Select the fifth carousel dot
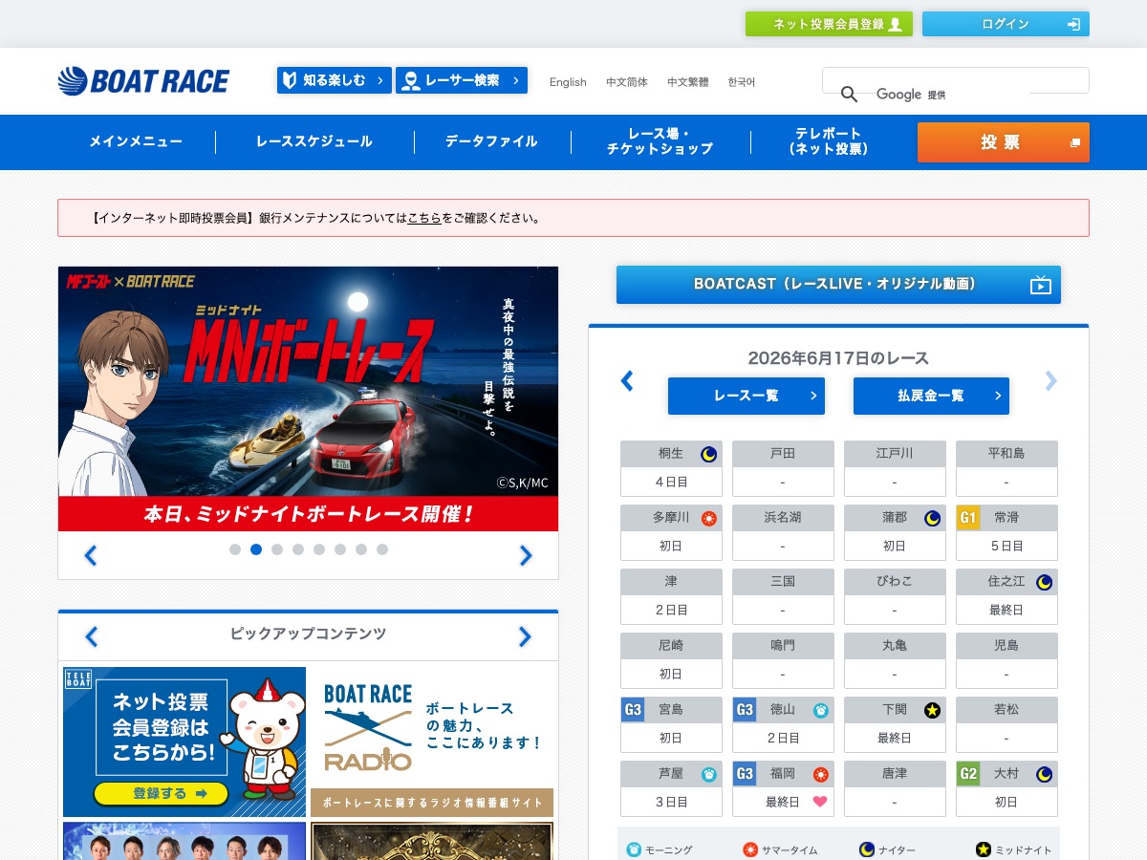 point(319,549)
